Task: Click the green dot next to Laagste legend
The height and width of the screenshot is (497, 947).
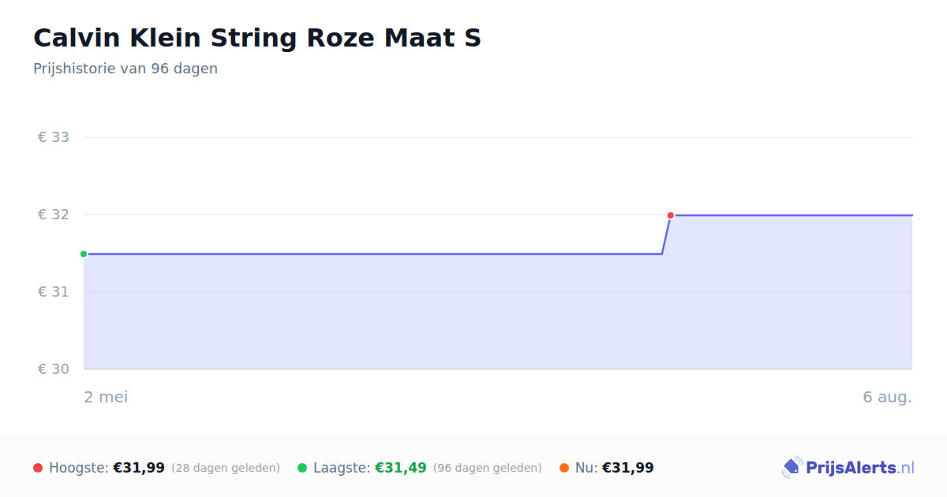Action: tap(302, 468)
